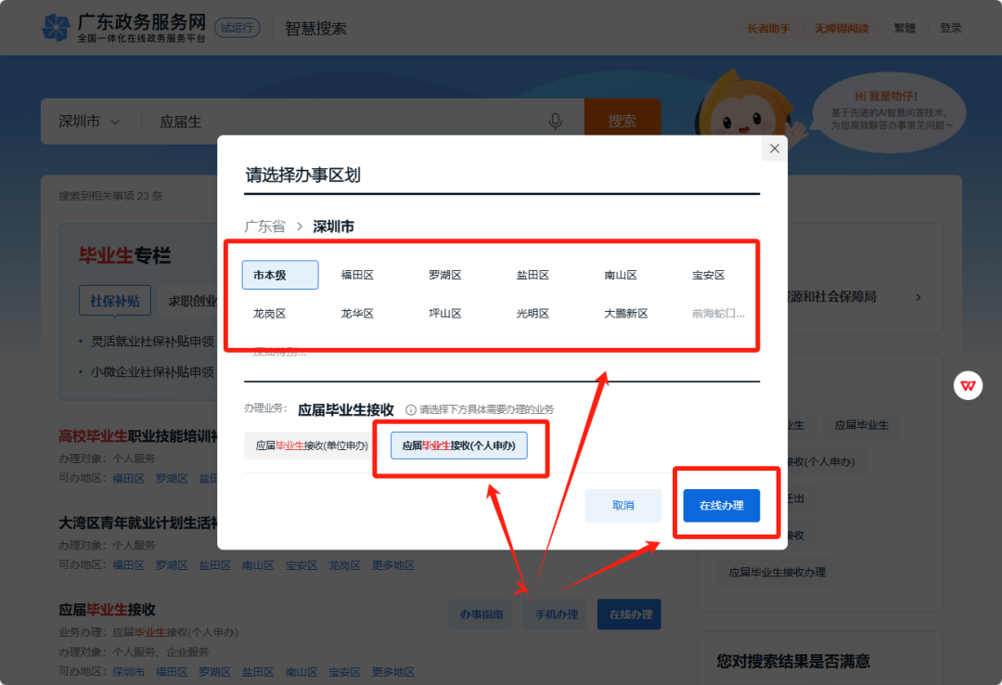
Task: Expand the 人力资源和社会保障局 right arrow
Action: coord(918,297)
